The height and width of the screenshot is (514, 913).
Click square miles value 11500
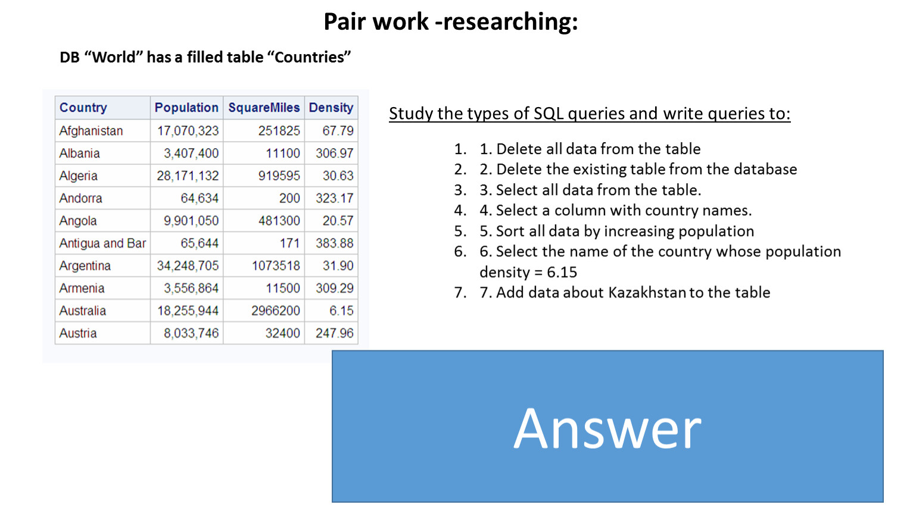(283, 289)
